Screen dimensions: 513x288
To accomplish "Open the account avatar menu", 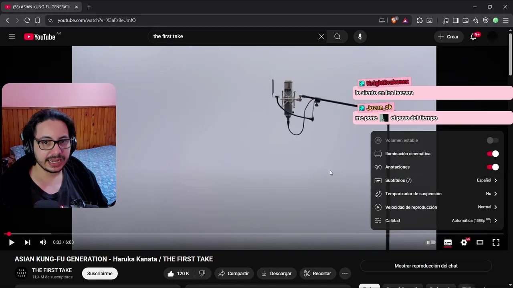I will tap(493, 36).
